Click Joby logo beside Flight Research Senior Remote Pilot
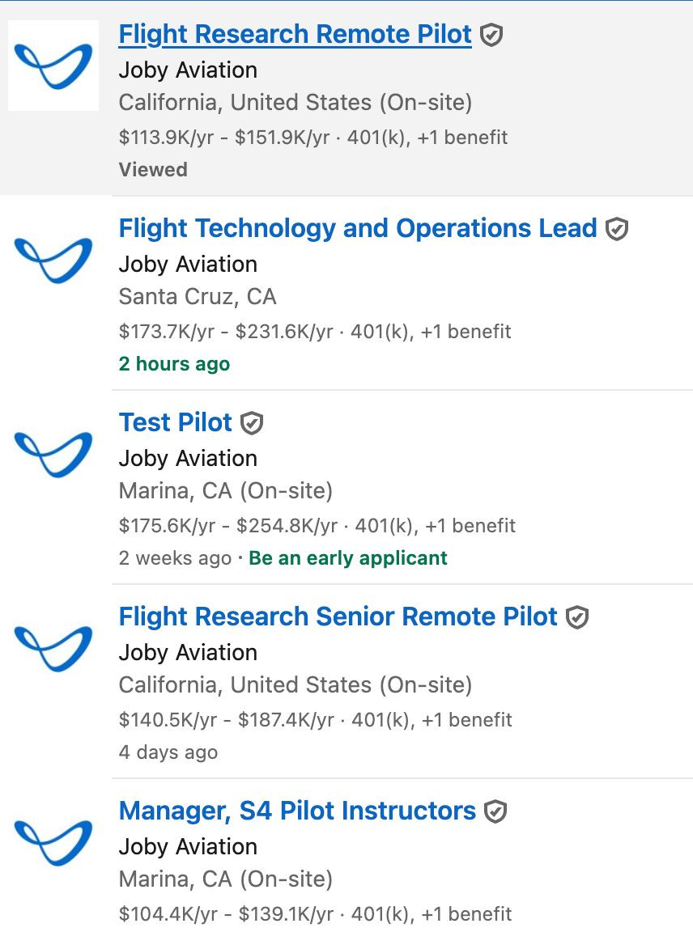The width and height of the screenshot is (693, 932). pos(53,649)
